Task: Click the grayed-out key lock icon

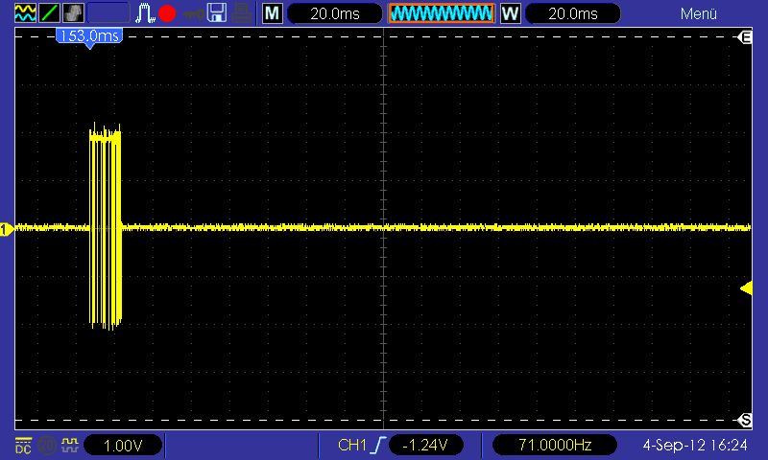Action: point(193,13)
